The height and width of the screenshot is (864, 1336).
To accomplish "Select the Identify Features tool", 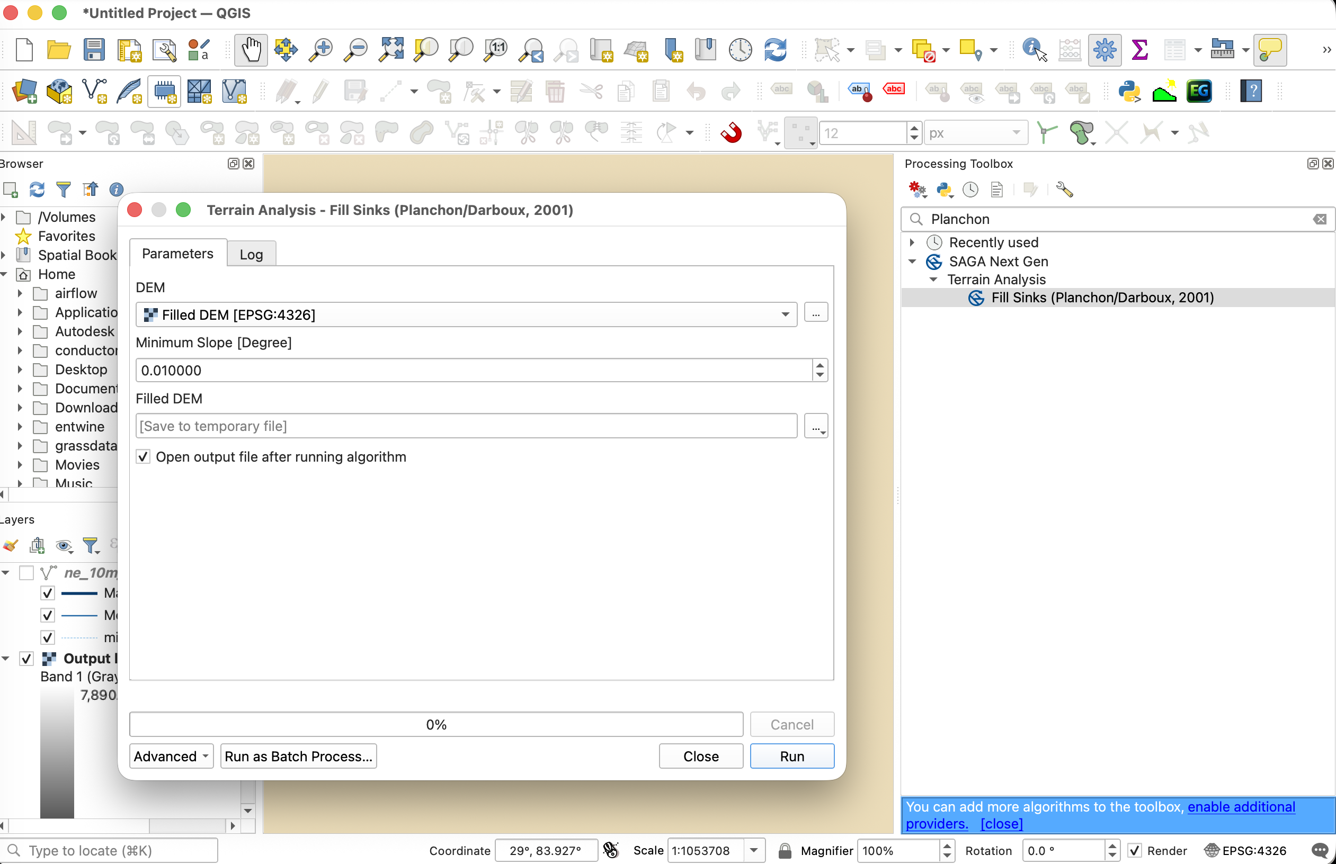I will coord(1035,50).
